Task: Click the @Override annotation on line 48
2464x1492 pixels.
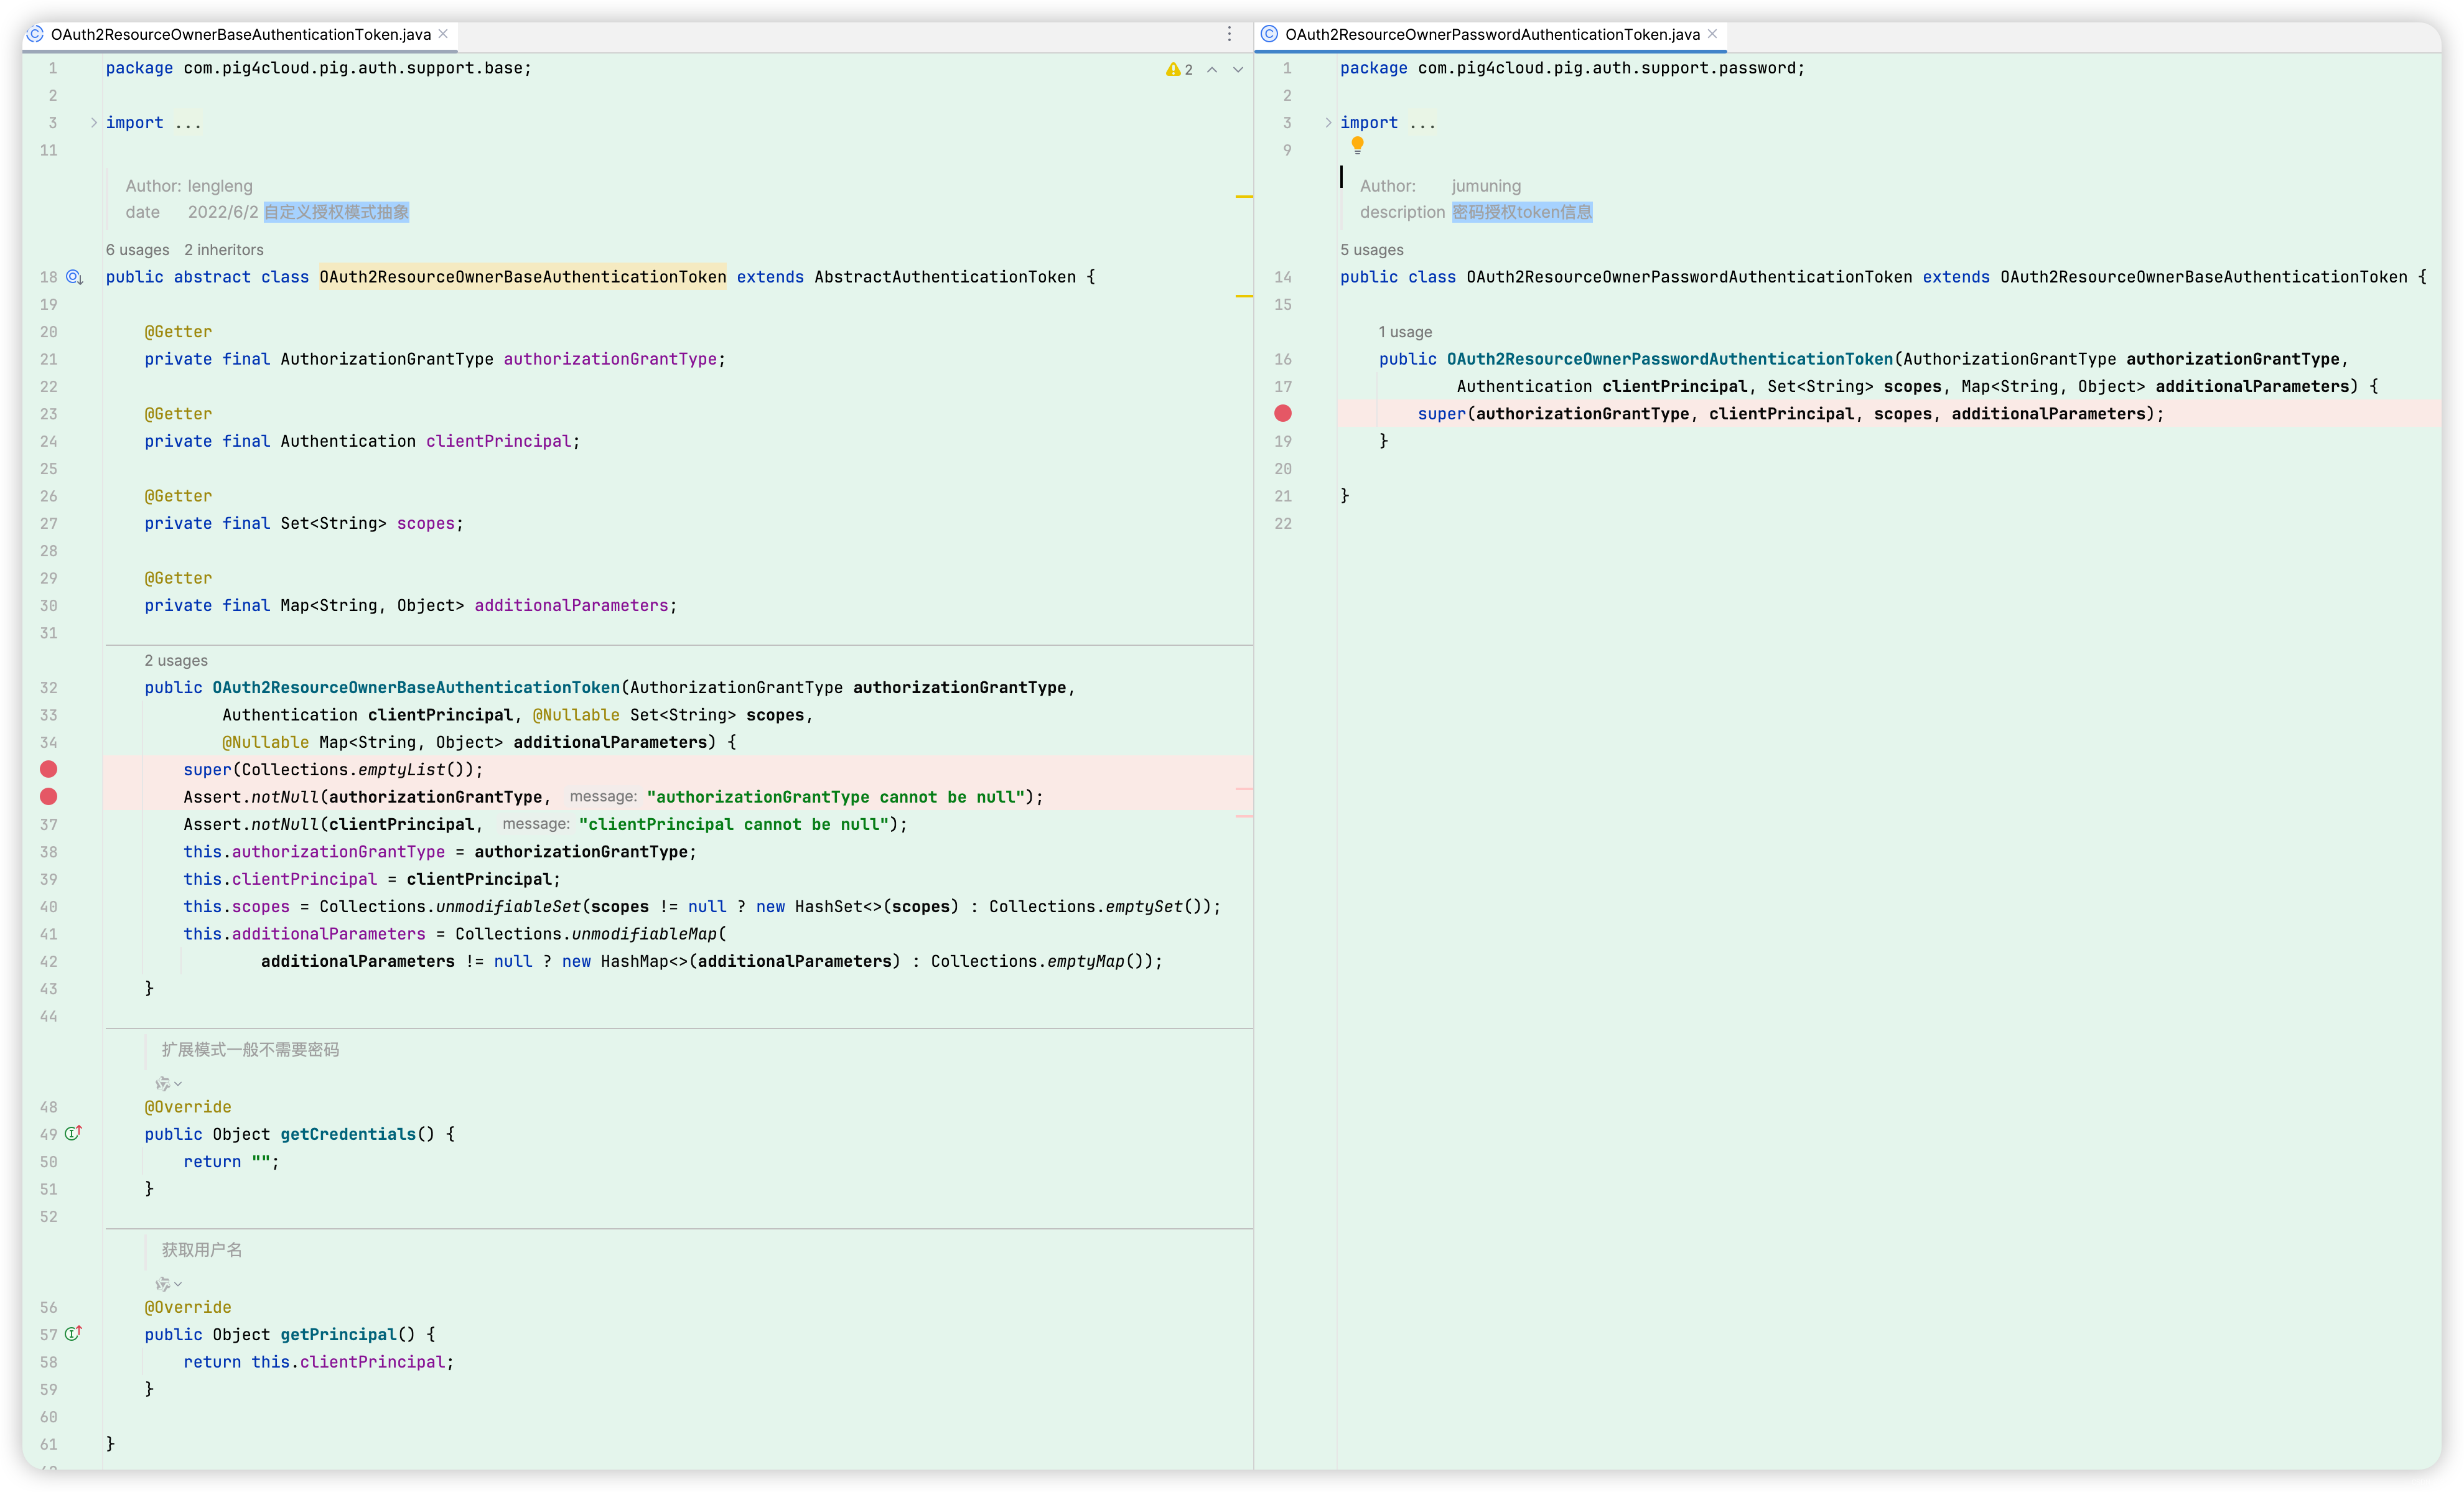Action: [188, 1107]
